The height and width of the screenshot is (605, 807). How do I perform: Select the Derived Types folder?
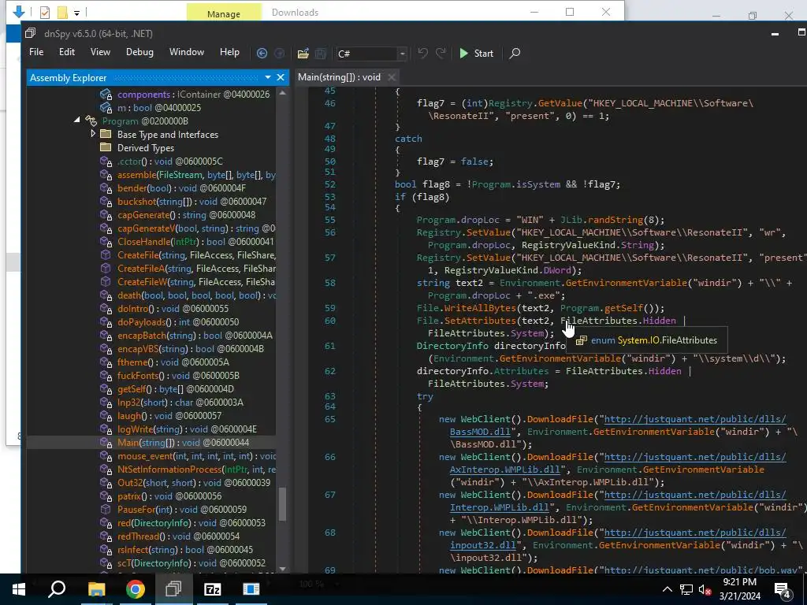tap(146, 148)
